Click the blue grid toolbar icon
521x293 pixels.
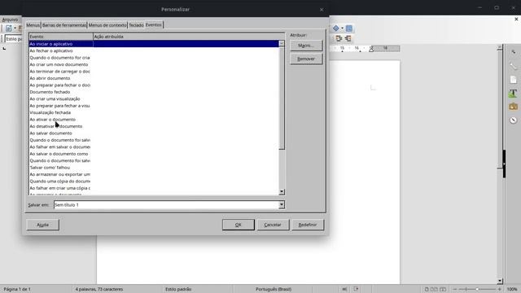point(349,28)
